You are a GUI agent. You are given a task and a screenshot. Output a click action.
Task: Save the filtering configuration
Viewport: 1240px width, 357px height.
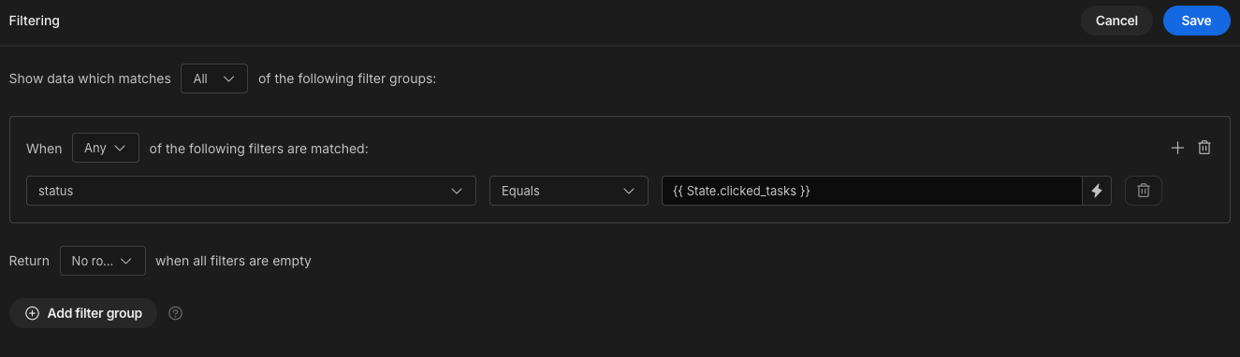1196,21
